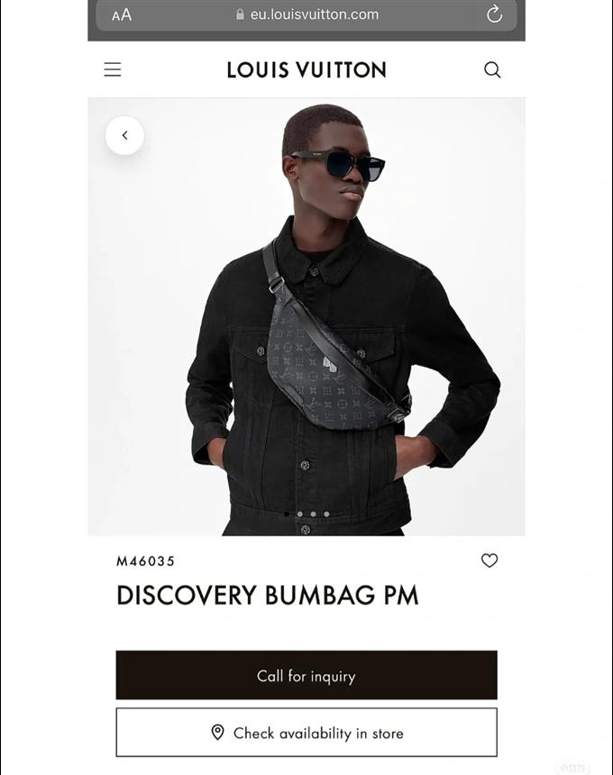This screenshot has height=775, width=613.
Task: Switch to the second carousel image dot
Action: pos(300,514)
